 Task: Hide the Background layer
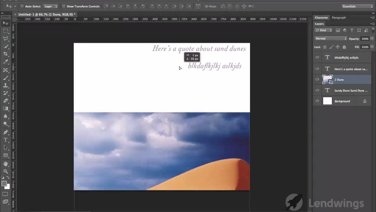317,101
